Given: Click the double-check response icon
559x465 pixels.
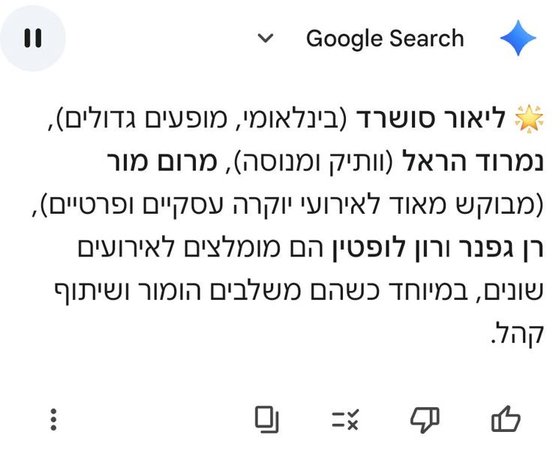Looking at the screenshot, I should pyautogui.click(x=345, y=419).
